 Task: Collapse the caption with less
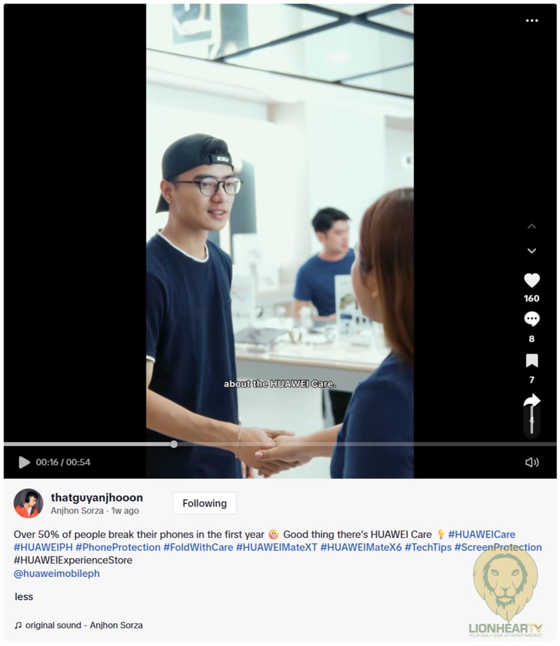coord(24,596)
